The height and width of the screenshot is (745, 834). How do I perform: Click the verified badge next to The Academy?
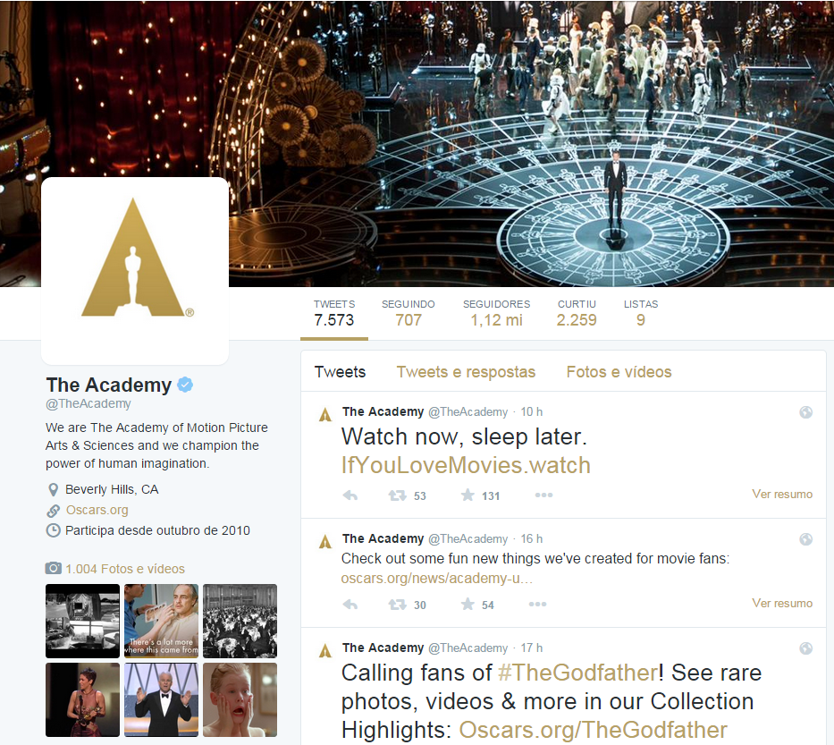pyautogui.click(x=185, y=385)
